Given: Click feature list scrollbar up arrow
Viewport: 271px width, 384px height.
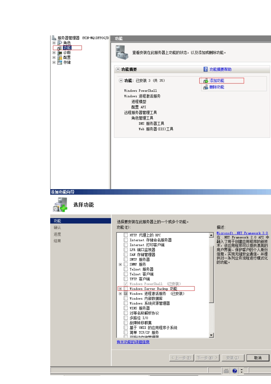Looking at the screenshot, I should tap(211, 235).
